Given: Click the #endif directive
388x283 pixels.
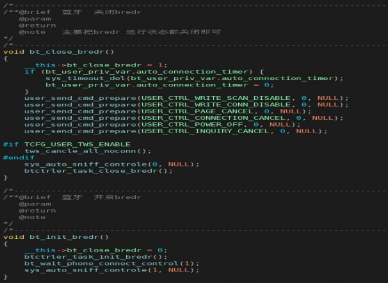Looking at the screenshot, I should tap(19, 158).
